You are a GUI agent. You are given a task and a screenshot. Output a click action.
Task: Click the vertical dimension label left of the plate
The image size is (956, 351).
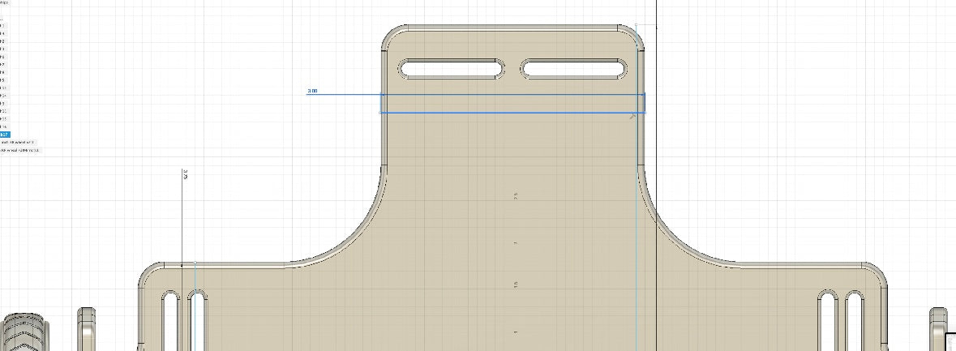point(185,174)
